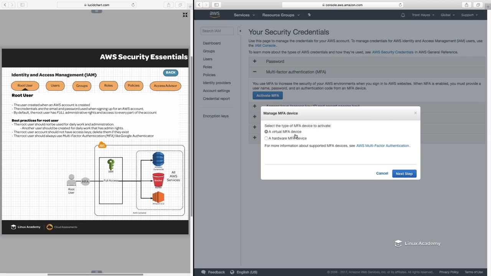
Task: Collapse the IAM sidebar arrow
Action: click(x=240, y=31)
